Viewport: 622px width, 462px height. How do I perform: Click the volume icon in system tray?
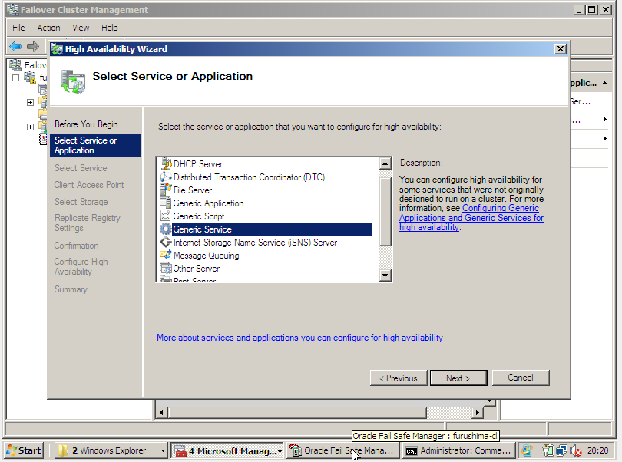(575, 451)
